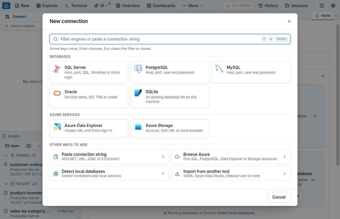Viewport: 340px width, 219px height.
Task: Click the down arrow key hint
Action: click(x=271, y=39)
